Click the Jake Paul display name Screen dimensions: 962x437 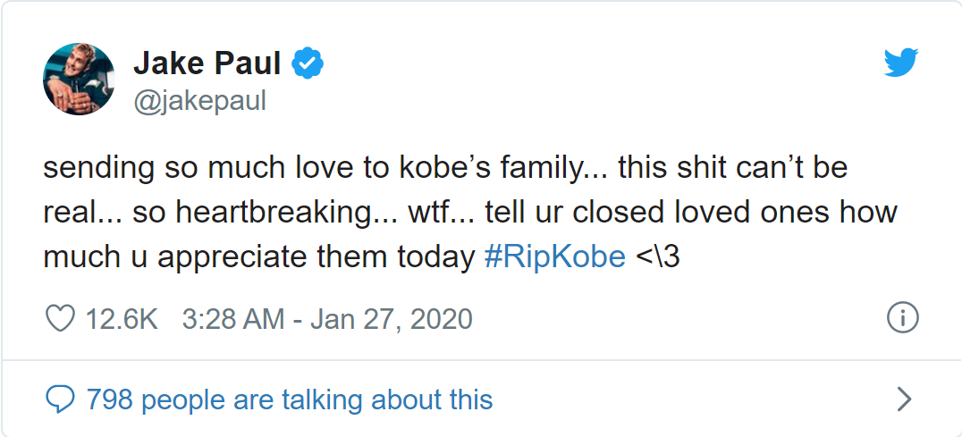point(207,63)
